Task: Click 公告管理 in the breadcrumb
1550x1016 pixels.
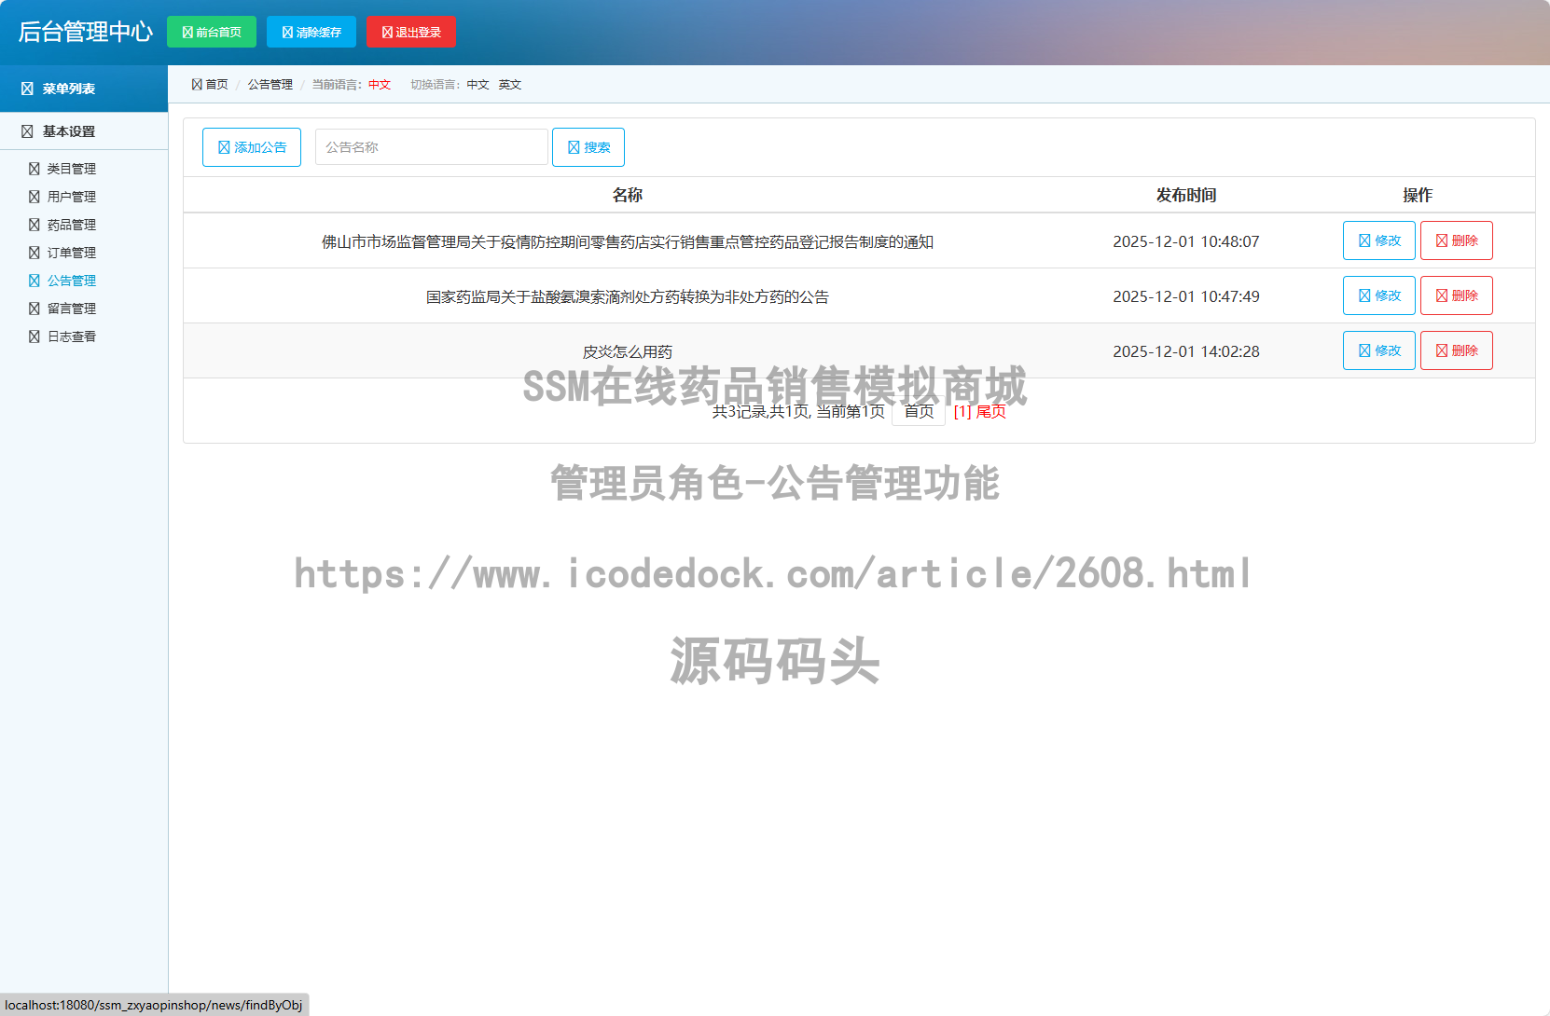Action: (x=270, y=84)
